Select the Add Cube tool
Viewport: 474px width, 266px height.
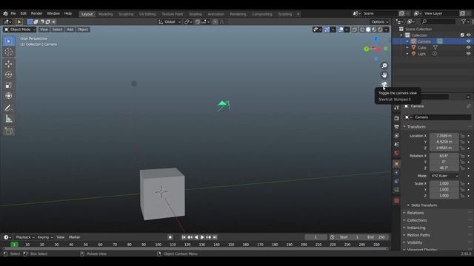9,131
